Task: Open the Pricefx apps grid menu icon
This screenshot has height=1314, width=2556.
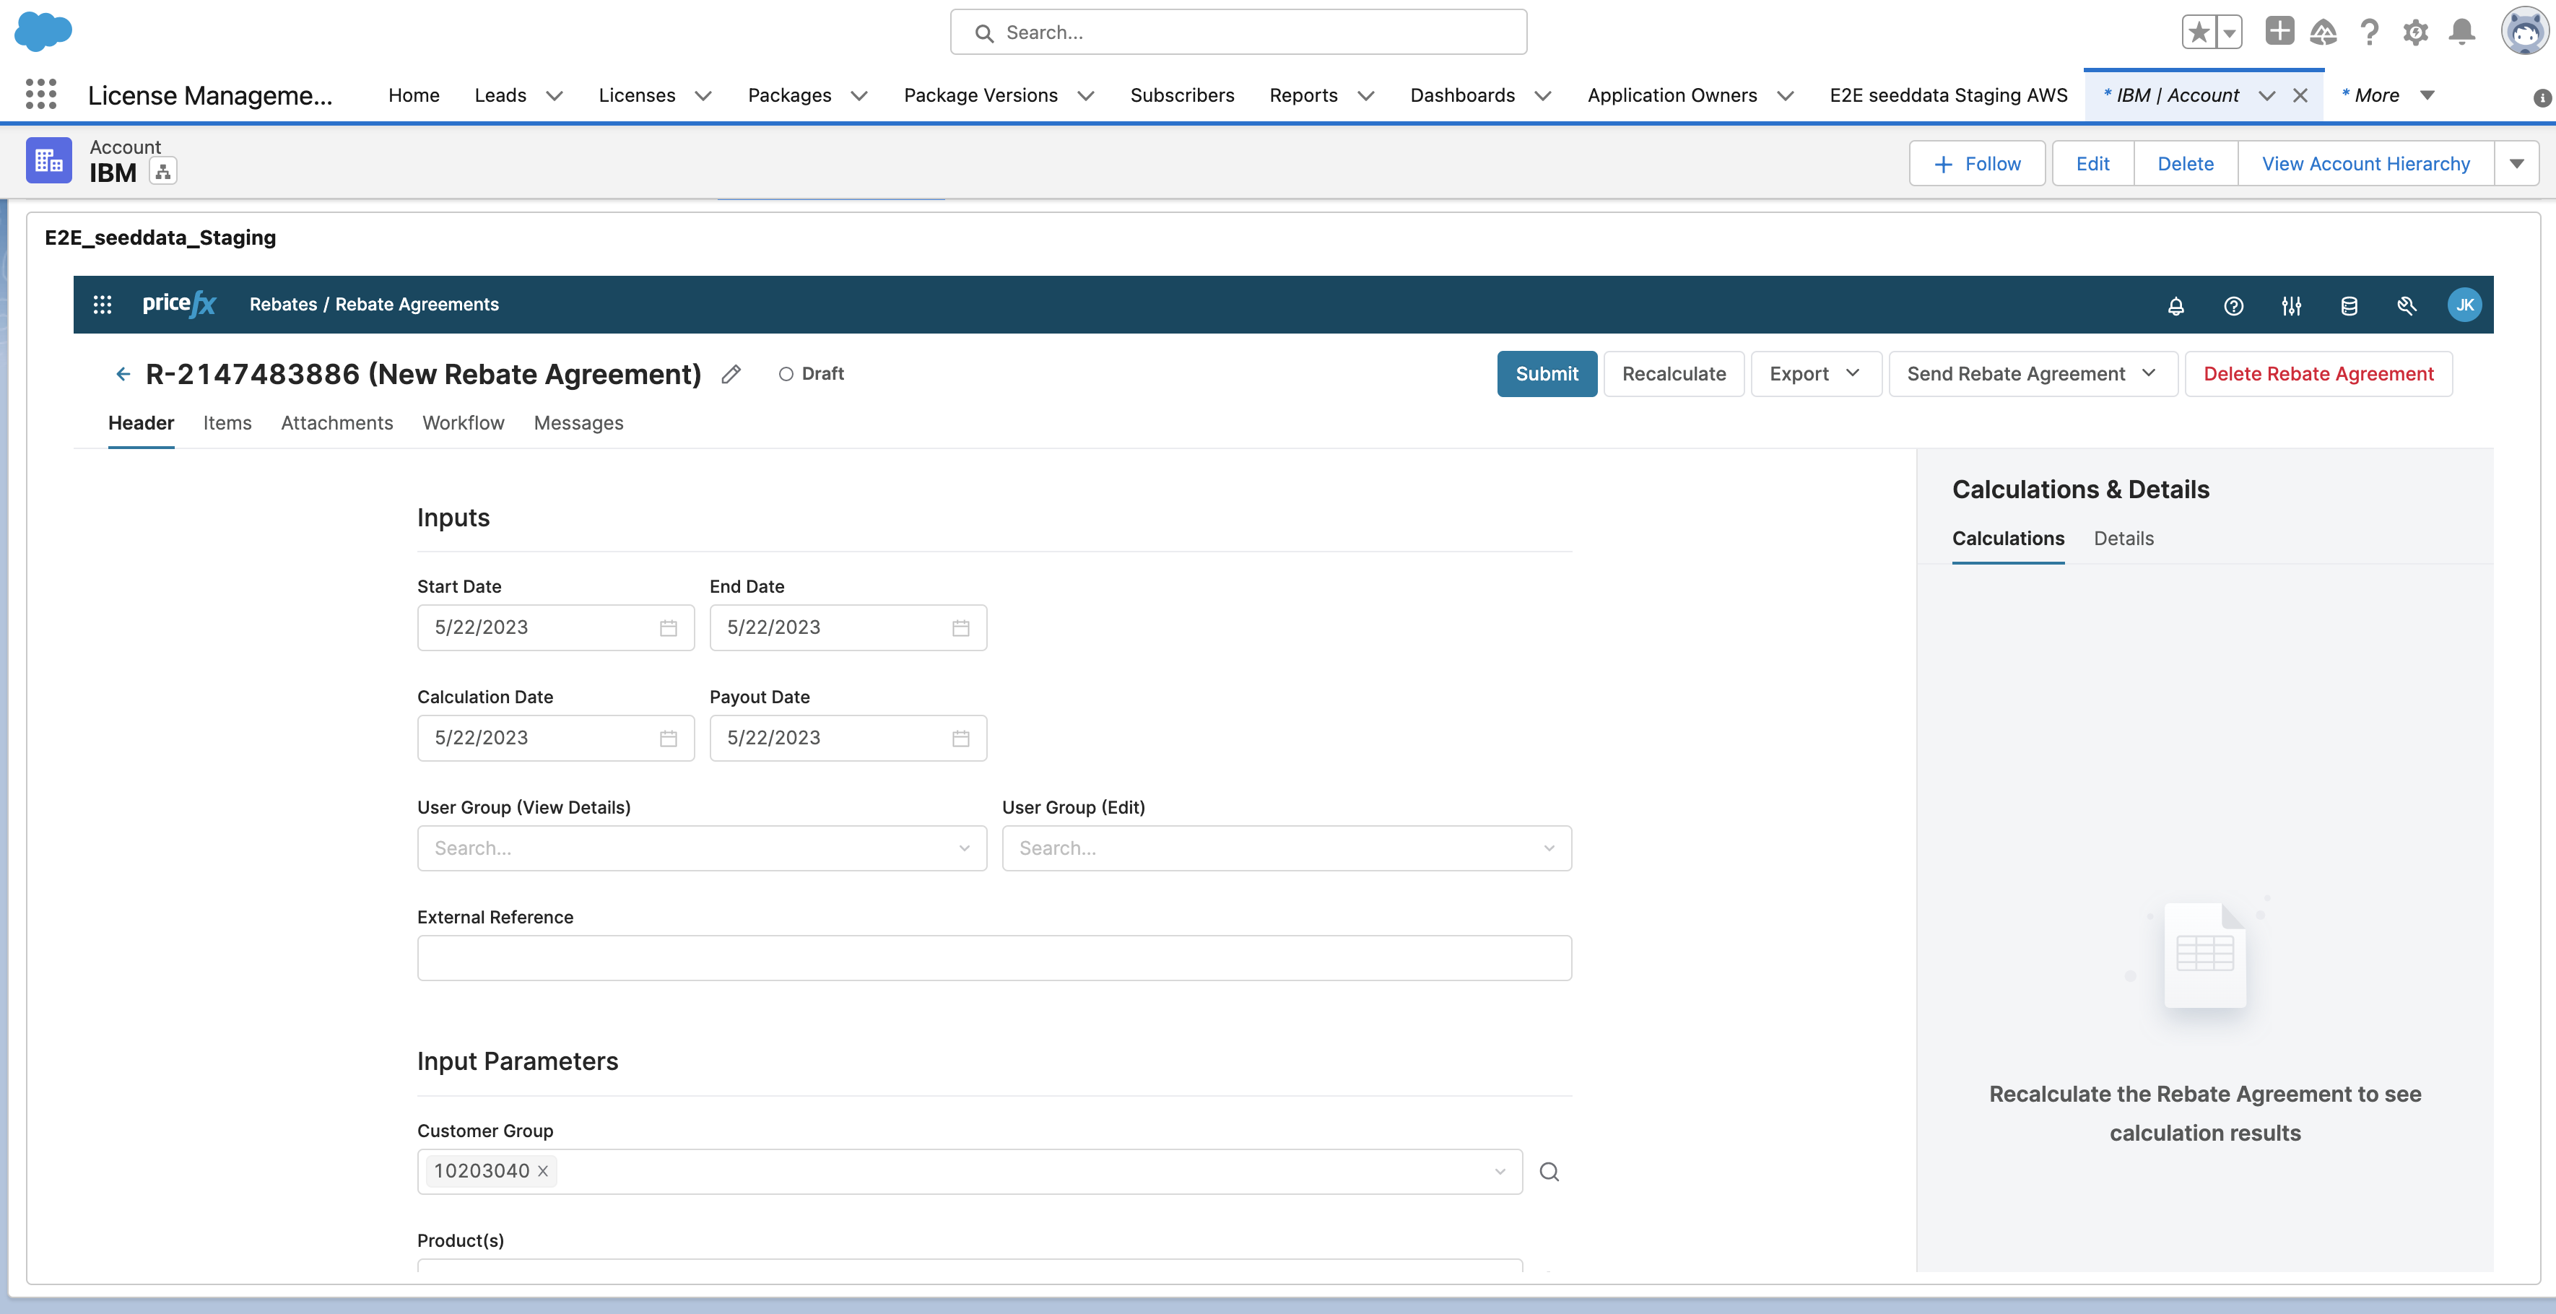Action: point(103,305)
